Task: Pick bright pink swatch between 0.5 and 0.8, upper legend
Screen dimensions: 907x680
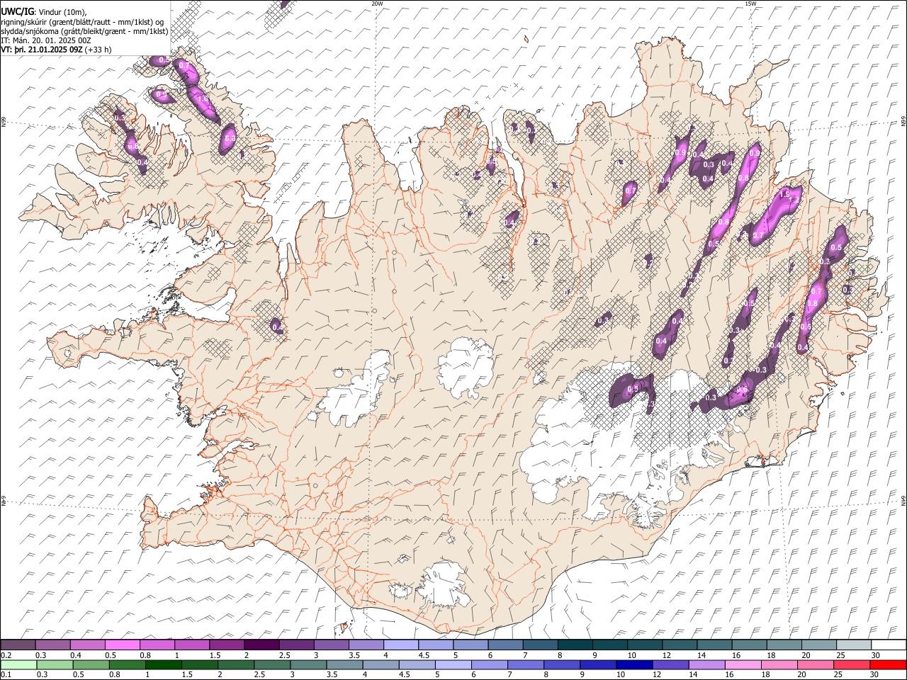Action: pos(123,645)
